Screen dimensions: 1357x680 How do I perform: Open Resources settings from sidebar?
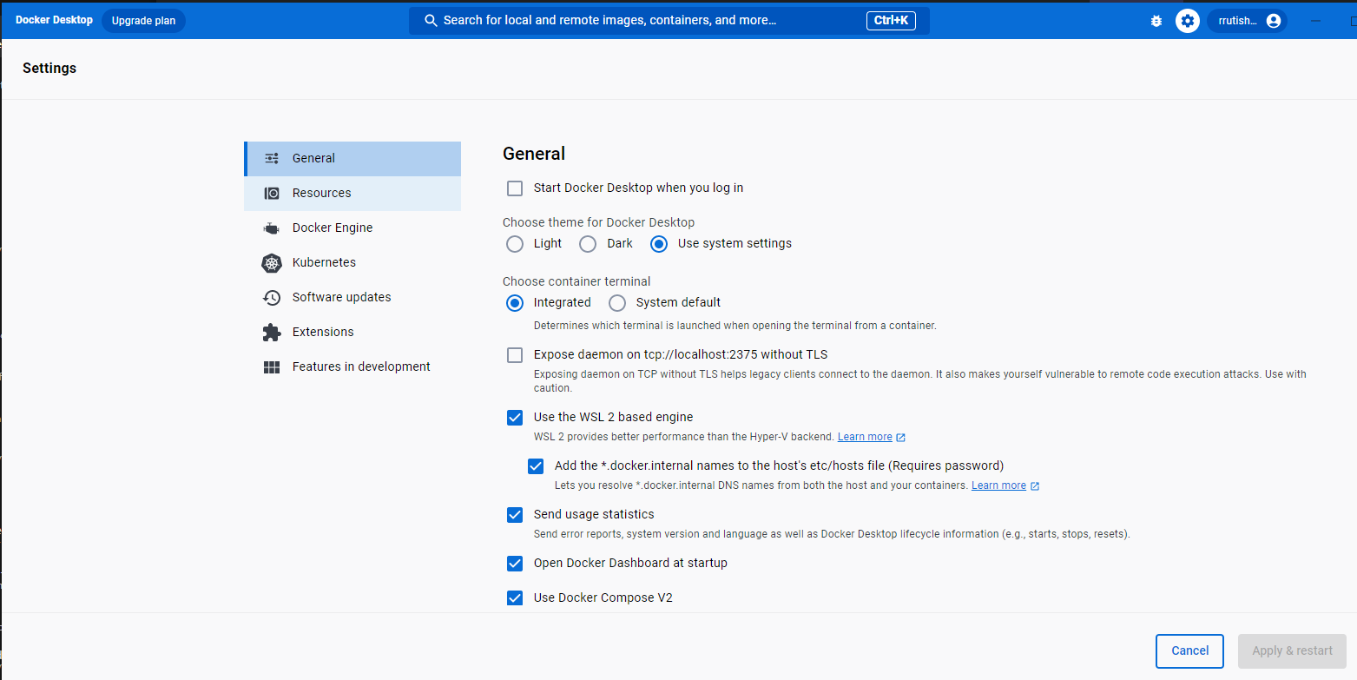tap(321, 193)
